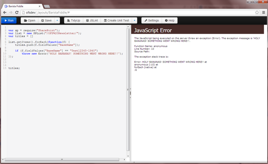Run the script with the Run button
This screenshot has height=164, width=268.
click(x=9, y=20)
